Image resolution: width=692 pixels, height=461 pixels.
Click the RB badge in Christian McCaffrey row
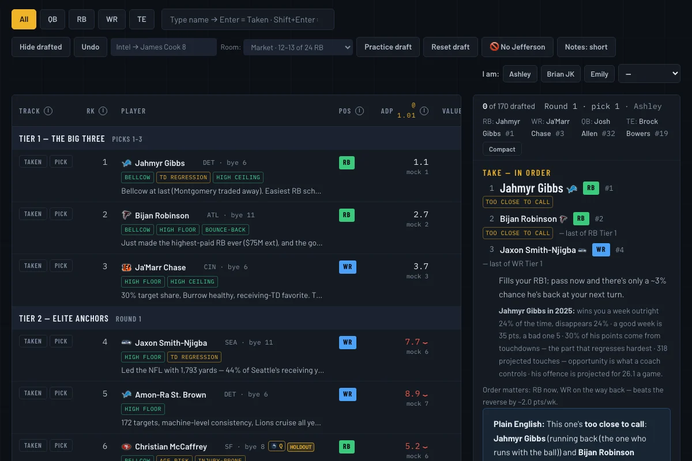click(347, 446)
